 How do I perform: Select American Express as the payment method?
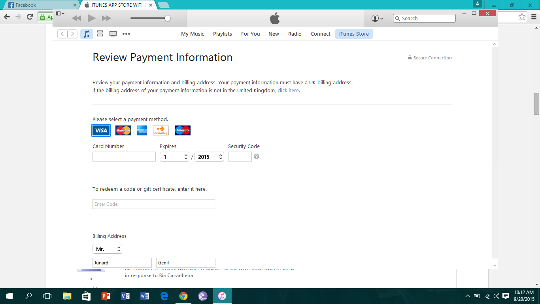tap(142, 130)
